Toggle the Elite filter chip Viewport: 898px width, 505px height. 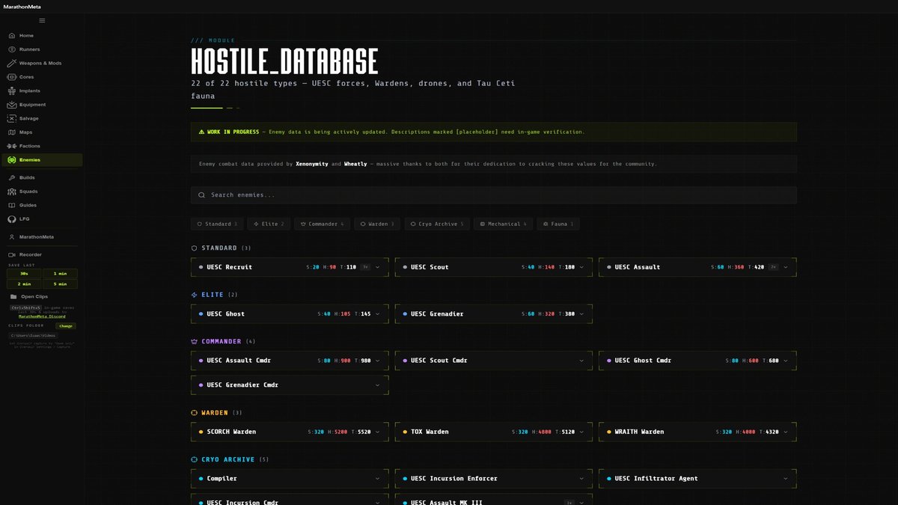point(269,224)
